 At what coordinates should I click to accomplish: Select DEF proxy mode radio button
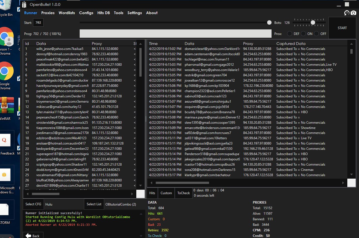[290, 34]
